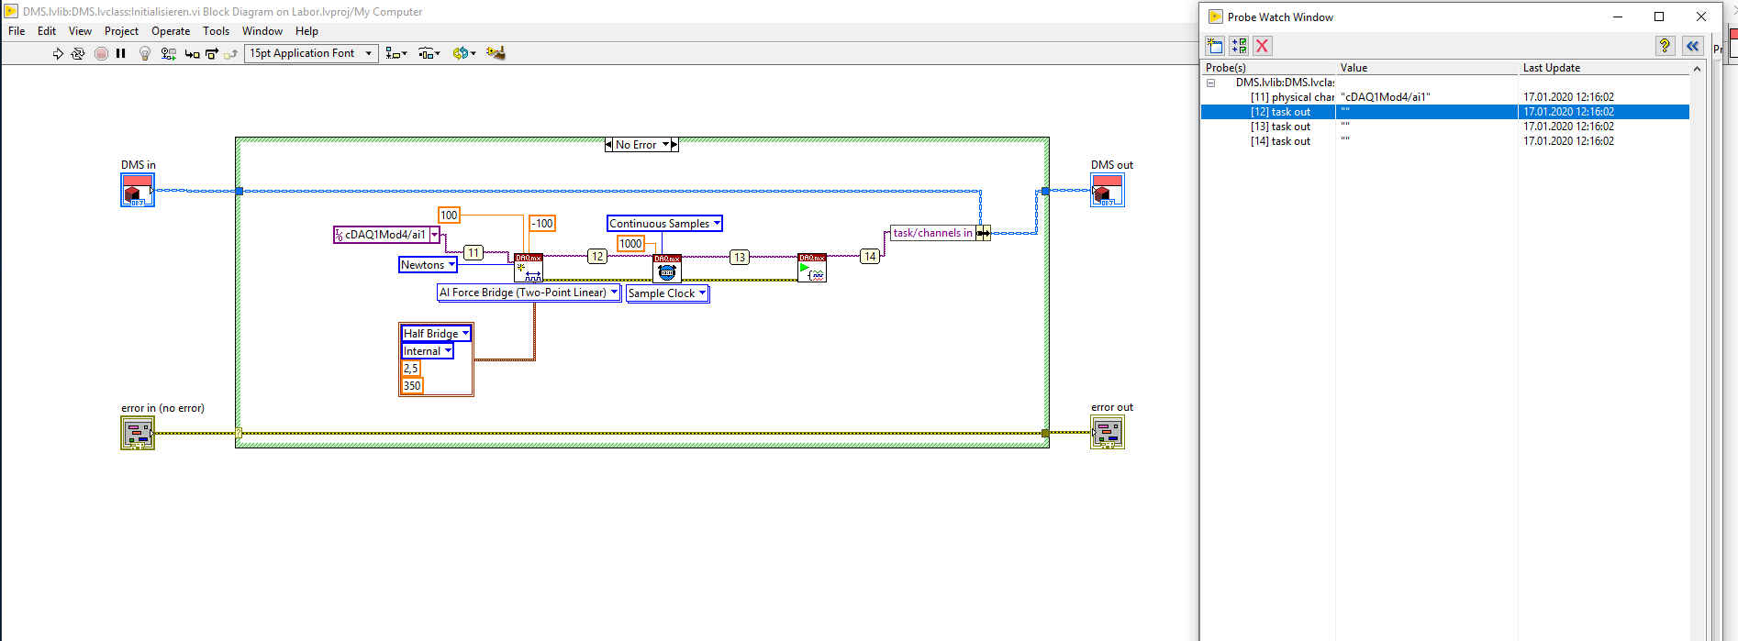Select the [12] task out probe row

1444,112
